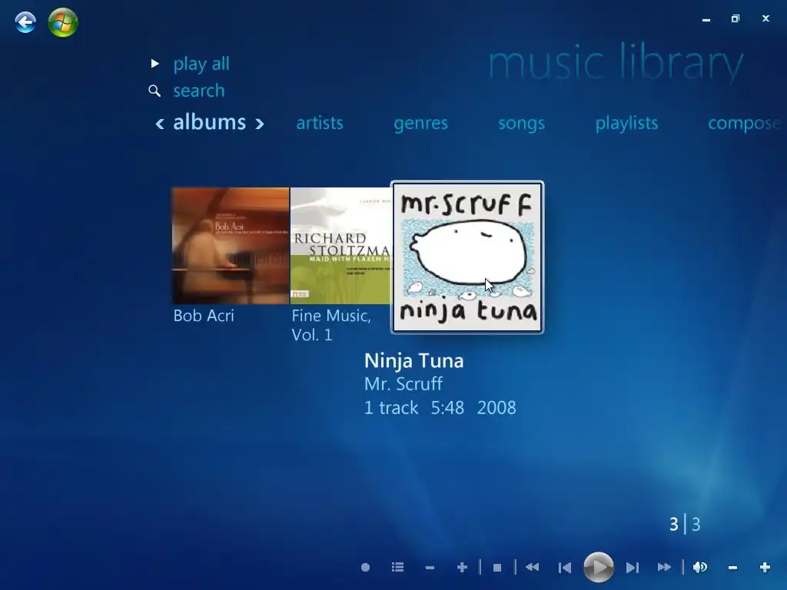Click channel up plus button

[462, 568]
